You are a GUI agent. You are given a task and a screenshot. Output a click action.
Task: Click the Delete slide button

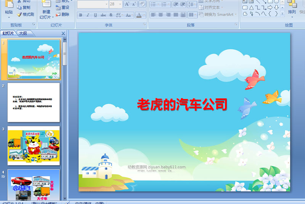click(63, 14)
